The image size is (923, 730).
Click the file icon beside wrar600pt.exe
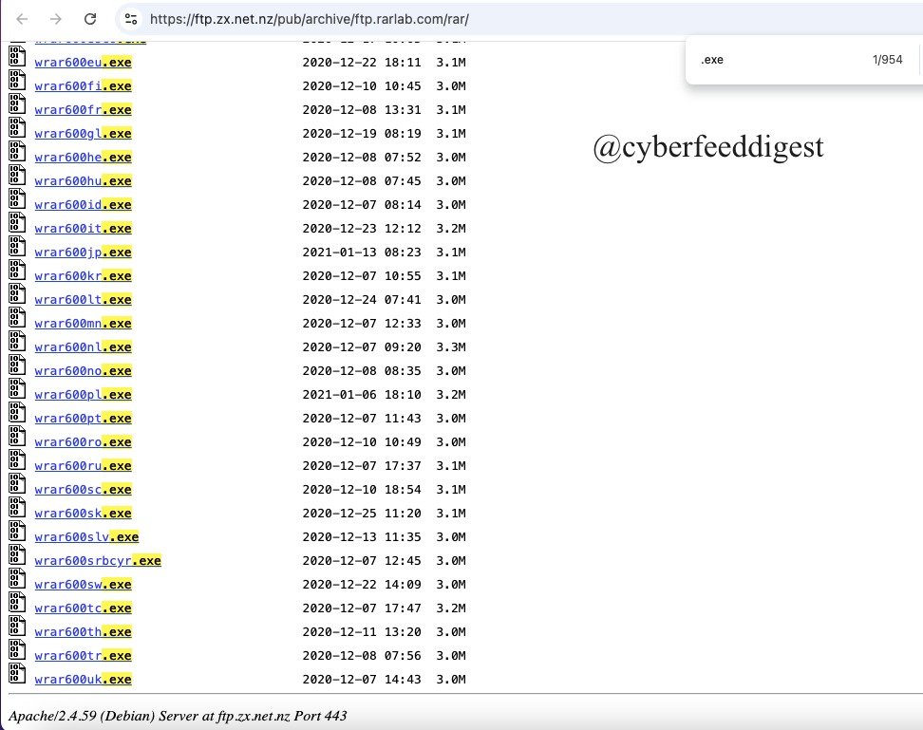click(x=17, y=412)
